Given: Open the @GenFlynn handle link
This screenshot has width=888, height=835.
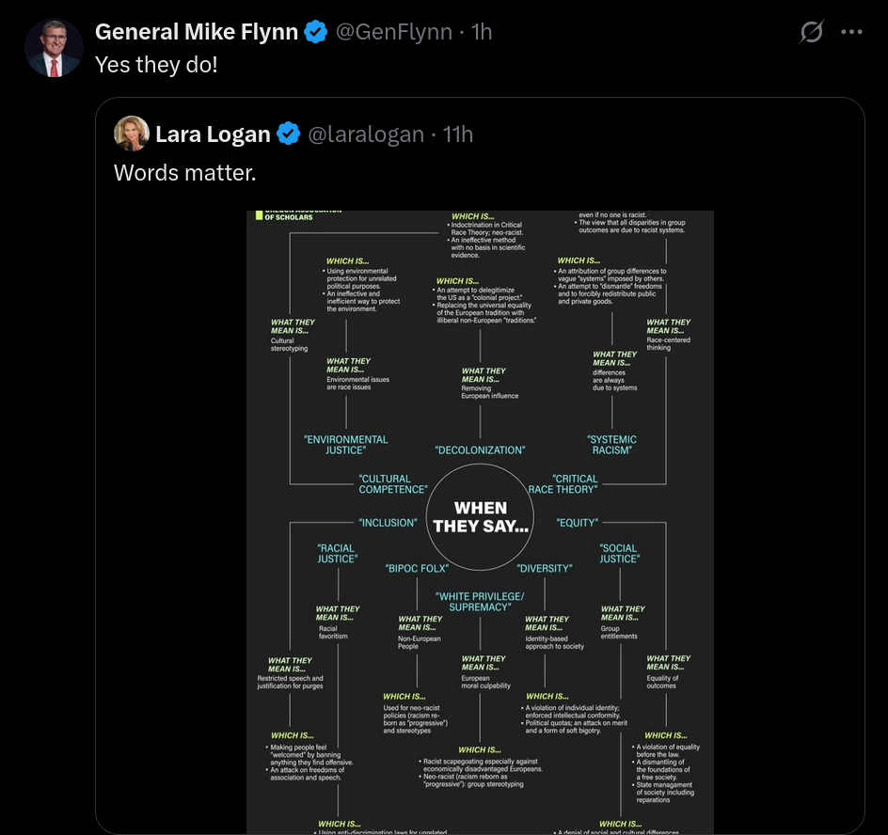Looking at the screenshot, I should tap(394, 32).
